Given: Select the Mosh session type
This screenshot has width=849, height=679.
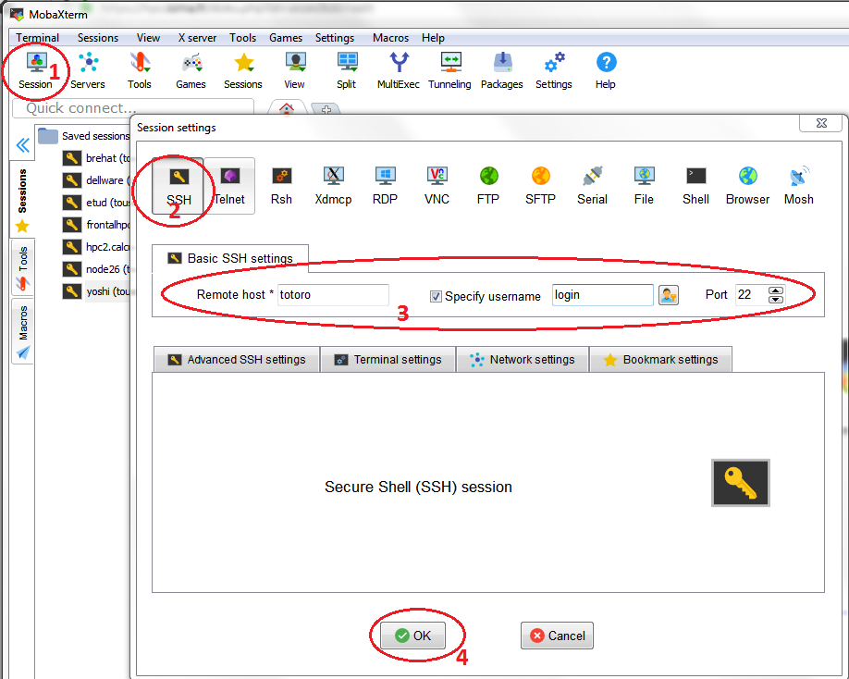Looking at the screenshot, I should point(799,184).
